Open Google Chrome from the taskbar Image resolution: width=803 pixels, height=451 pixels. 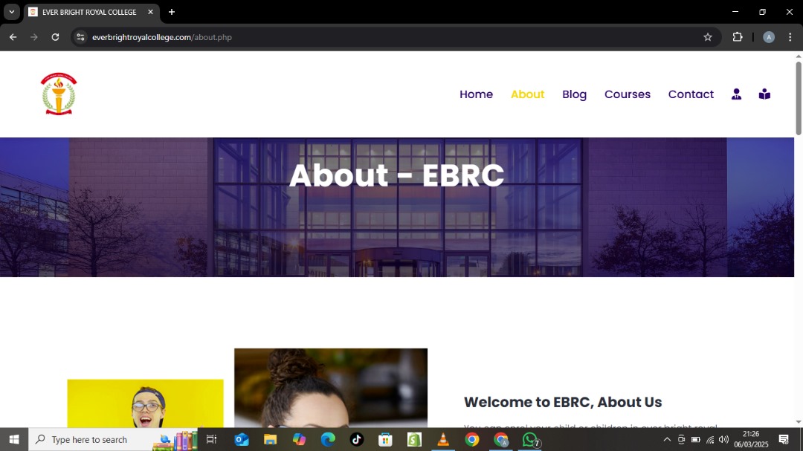coord(471,439)
